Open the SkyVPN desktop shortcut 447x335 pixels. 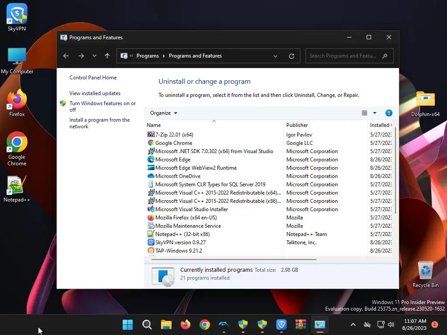click(x=17, y=17)
